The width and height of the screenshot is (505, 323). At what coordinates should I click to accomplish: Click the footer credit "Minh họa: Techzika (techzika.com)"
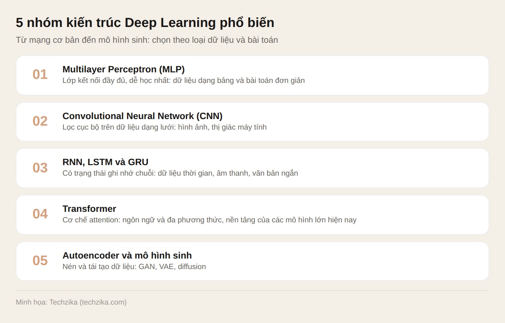pyautogui.click(x=71, y=302)
